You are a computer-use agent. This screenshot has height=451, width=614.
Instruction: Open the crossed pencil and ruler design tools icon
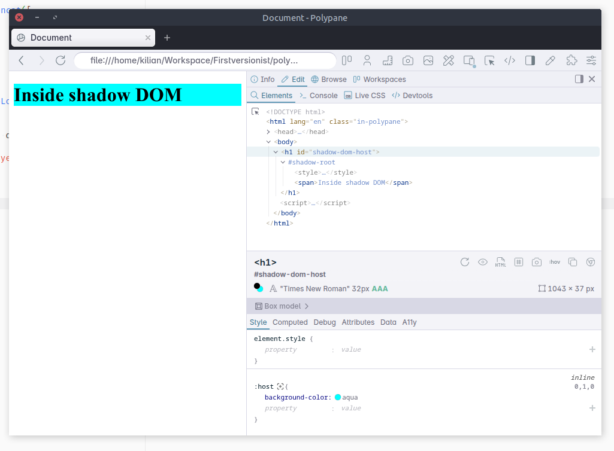tap(448, 60)
